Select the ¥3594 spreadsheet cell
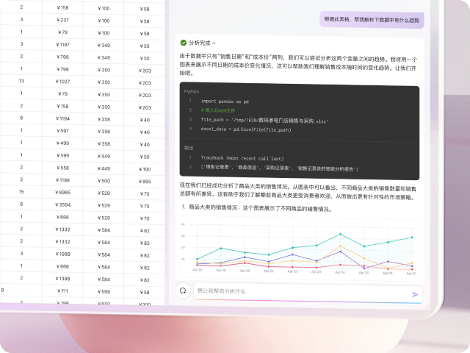470x353 pixels. [x=62, y=204]
